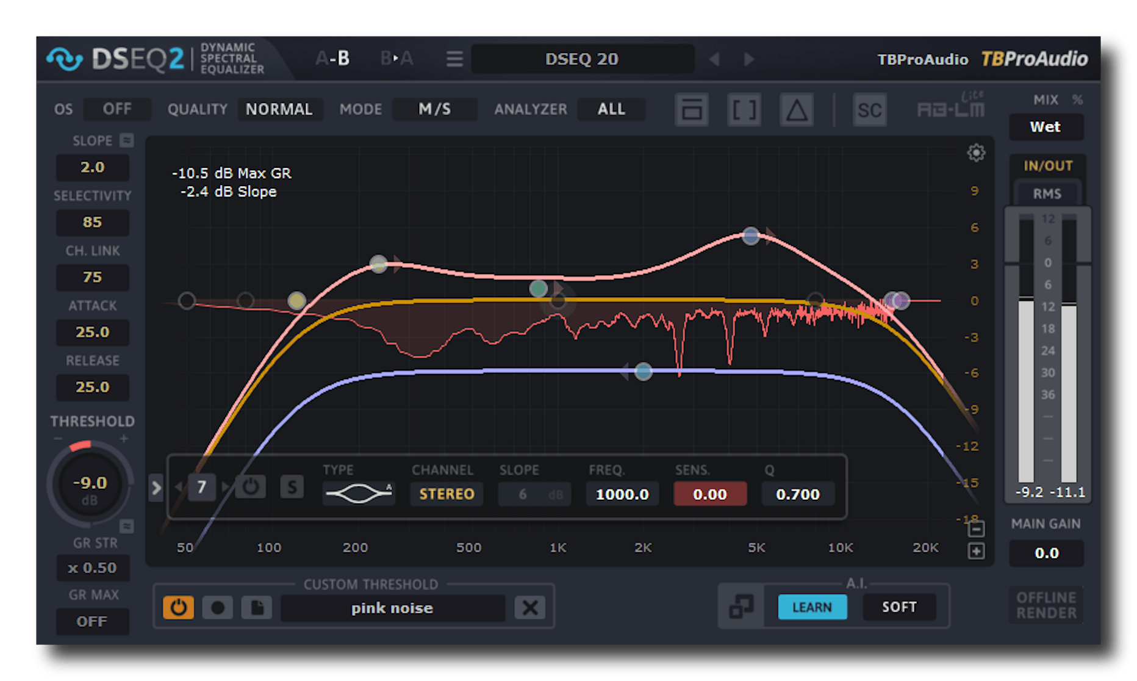Click the threshold link icon under the knob
The width and height of the screenshot is (1137, 681).
(126, 525)
